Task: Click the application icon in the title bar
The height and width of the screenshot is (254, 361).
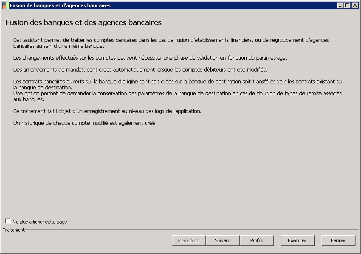Action: tap(6, 6)
